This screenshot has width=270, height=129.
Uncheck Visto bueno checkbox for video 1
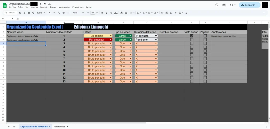coord(192,36)
